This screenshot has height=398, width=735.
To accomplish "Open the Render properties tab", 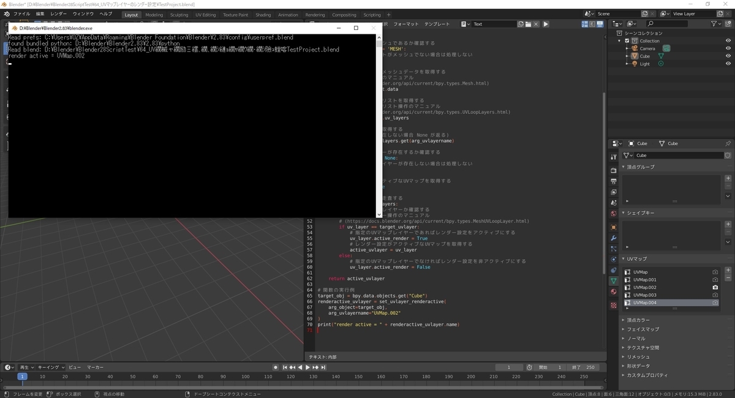I will 614,170.
